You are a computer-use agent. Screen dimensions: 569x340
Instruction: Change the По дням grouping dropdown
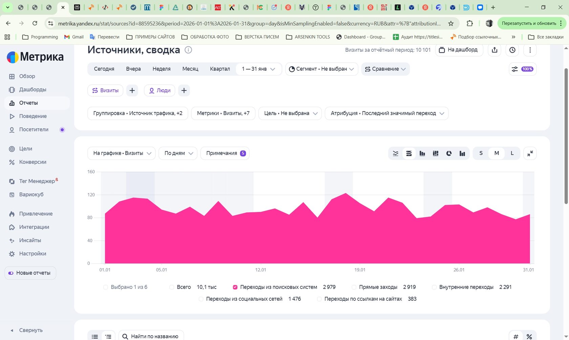coord(178,153)
